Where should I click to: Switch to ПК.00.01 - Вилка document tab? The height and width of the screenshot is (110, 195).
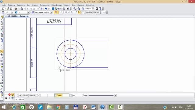tap(18, 16)
